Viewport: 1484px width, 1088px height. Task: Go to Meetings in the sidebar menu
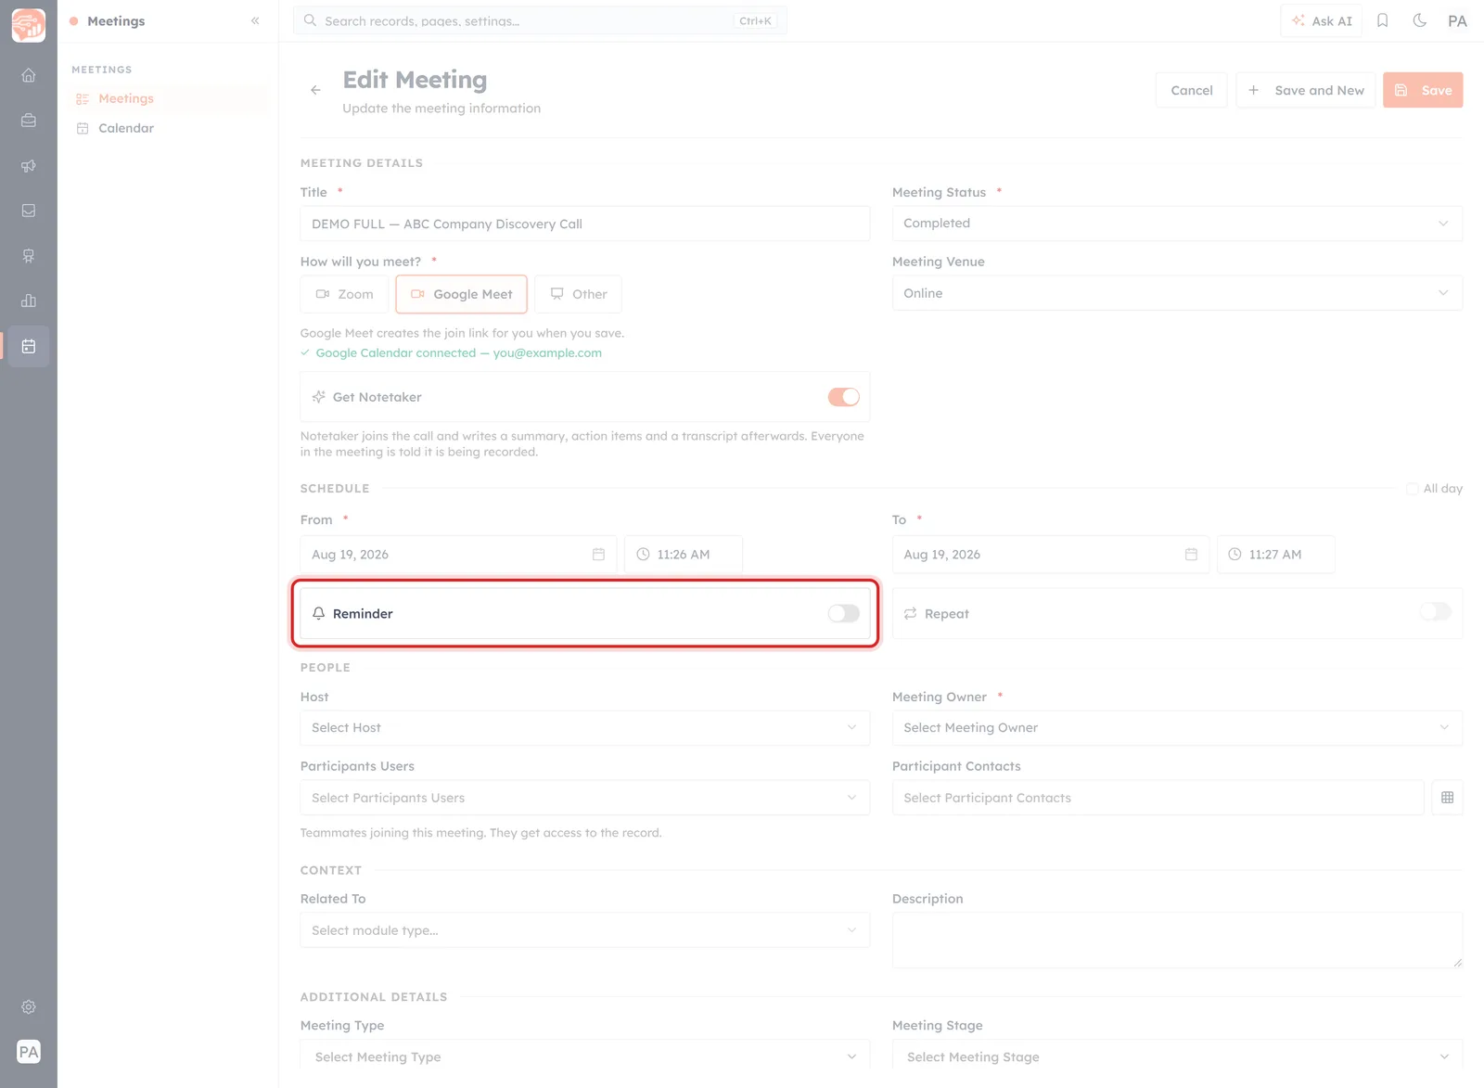[x=169, y=98]
